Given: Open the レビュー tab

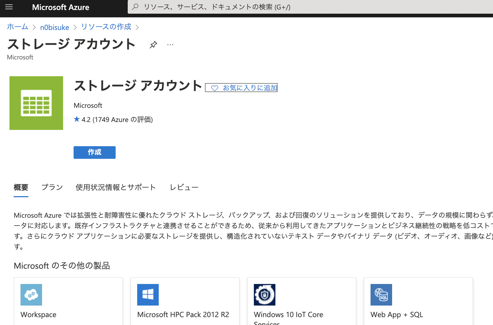Looking at the screenshot, I should coord(184,187).
